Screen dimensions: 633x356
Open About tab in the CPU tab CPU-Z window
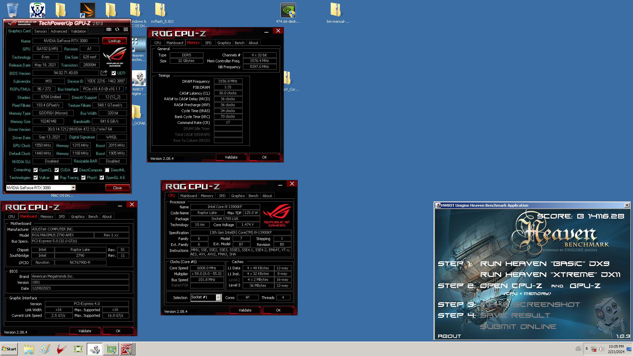pos(267,196)
